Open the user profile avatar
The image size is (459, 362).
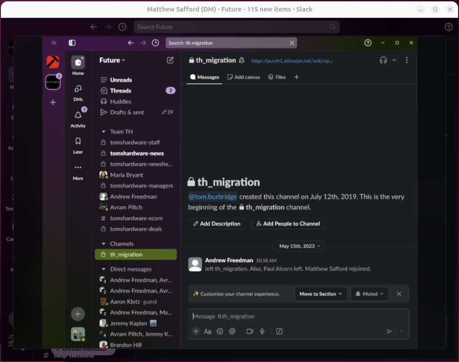[78, 334]
